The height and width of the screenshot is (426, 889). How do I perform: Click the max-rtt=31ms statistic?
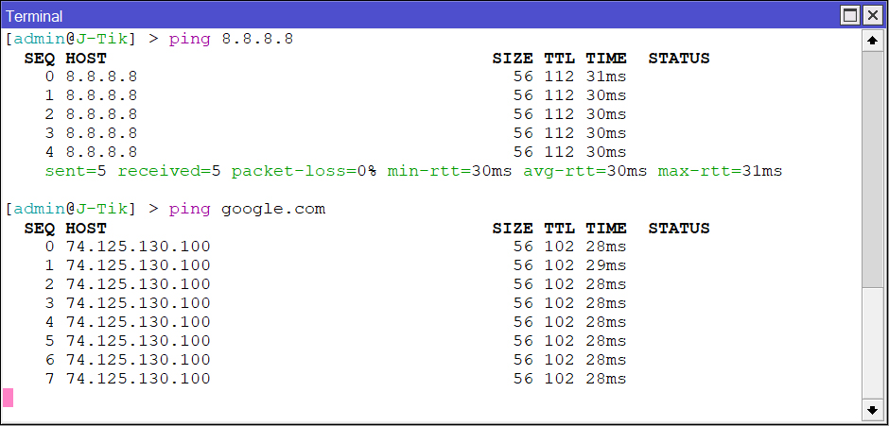click(720, 171)
